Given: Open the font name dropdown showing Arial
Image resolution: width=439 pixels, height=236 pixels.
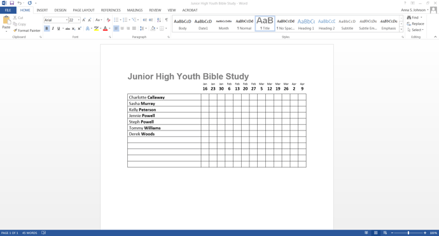Looking at the screenshot, I should 67,20.
